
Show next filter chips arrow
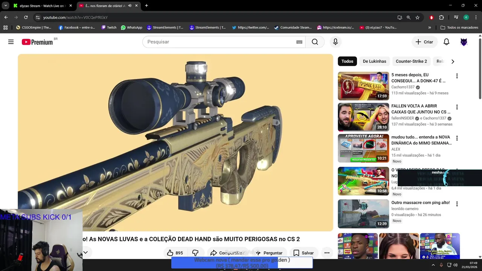point(453,61)
